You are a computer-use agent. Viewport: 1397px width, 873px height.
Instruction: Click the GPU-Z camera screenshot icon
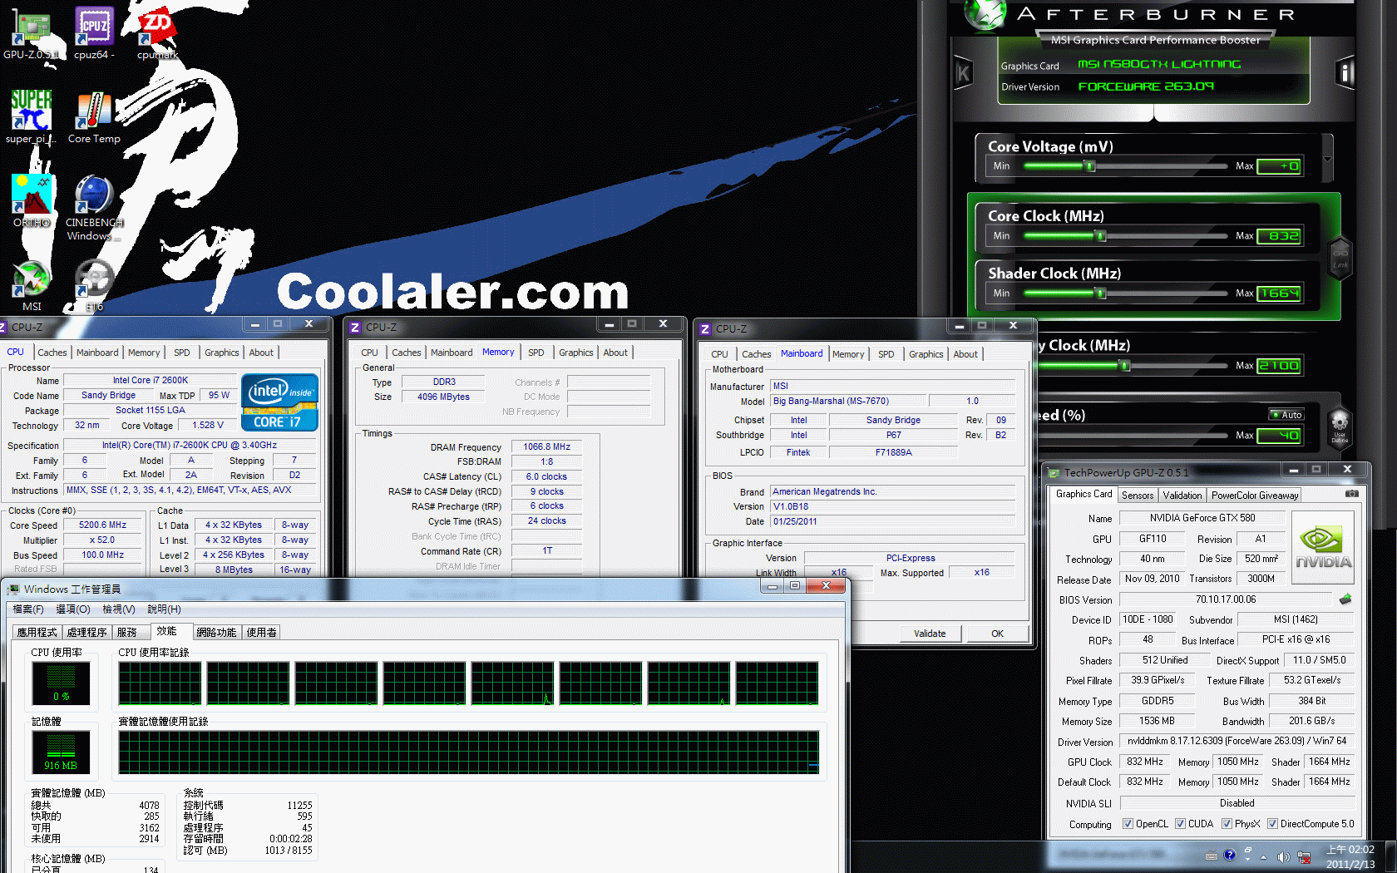1352,494
